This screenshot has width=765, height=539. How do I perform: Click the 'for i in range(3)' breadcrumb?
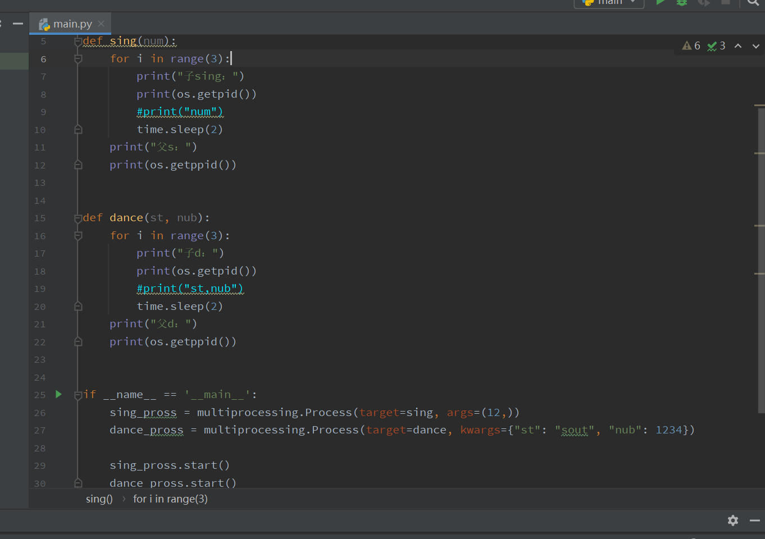(170, 499)
